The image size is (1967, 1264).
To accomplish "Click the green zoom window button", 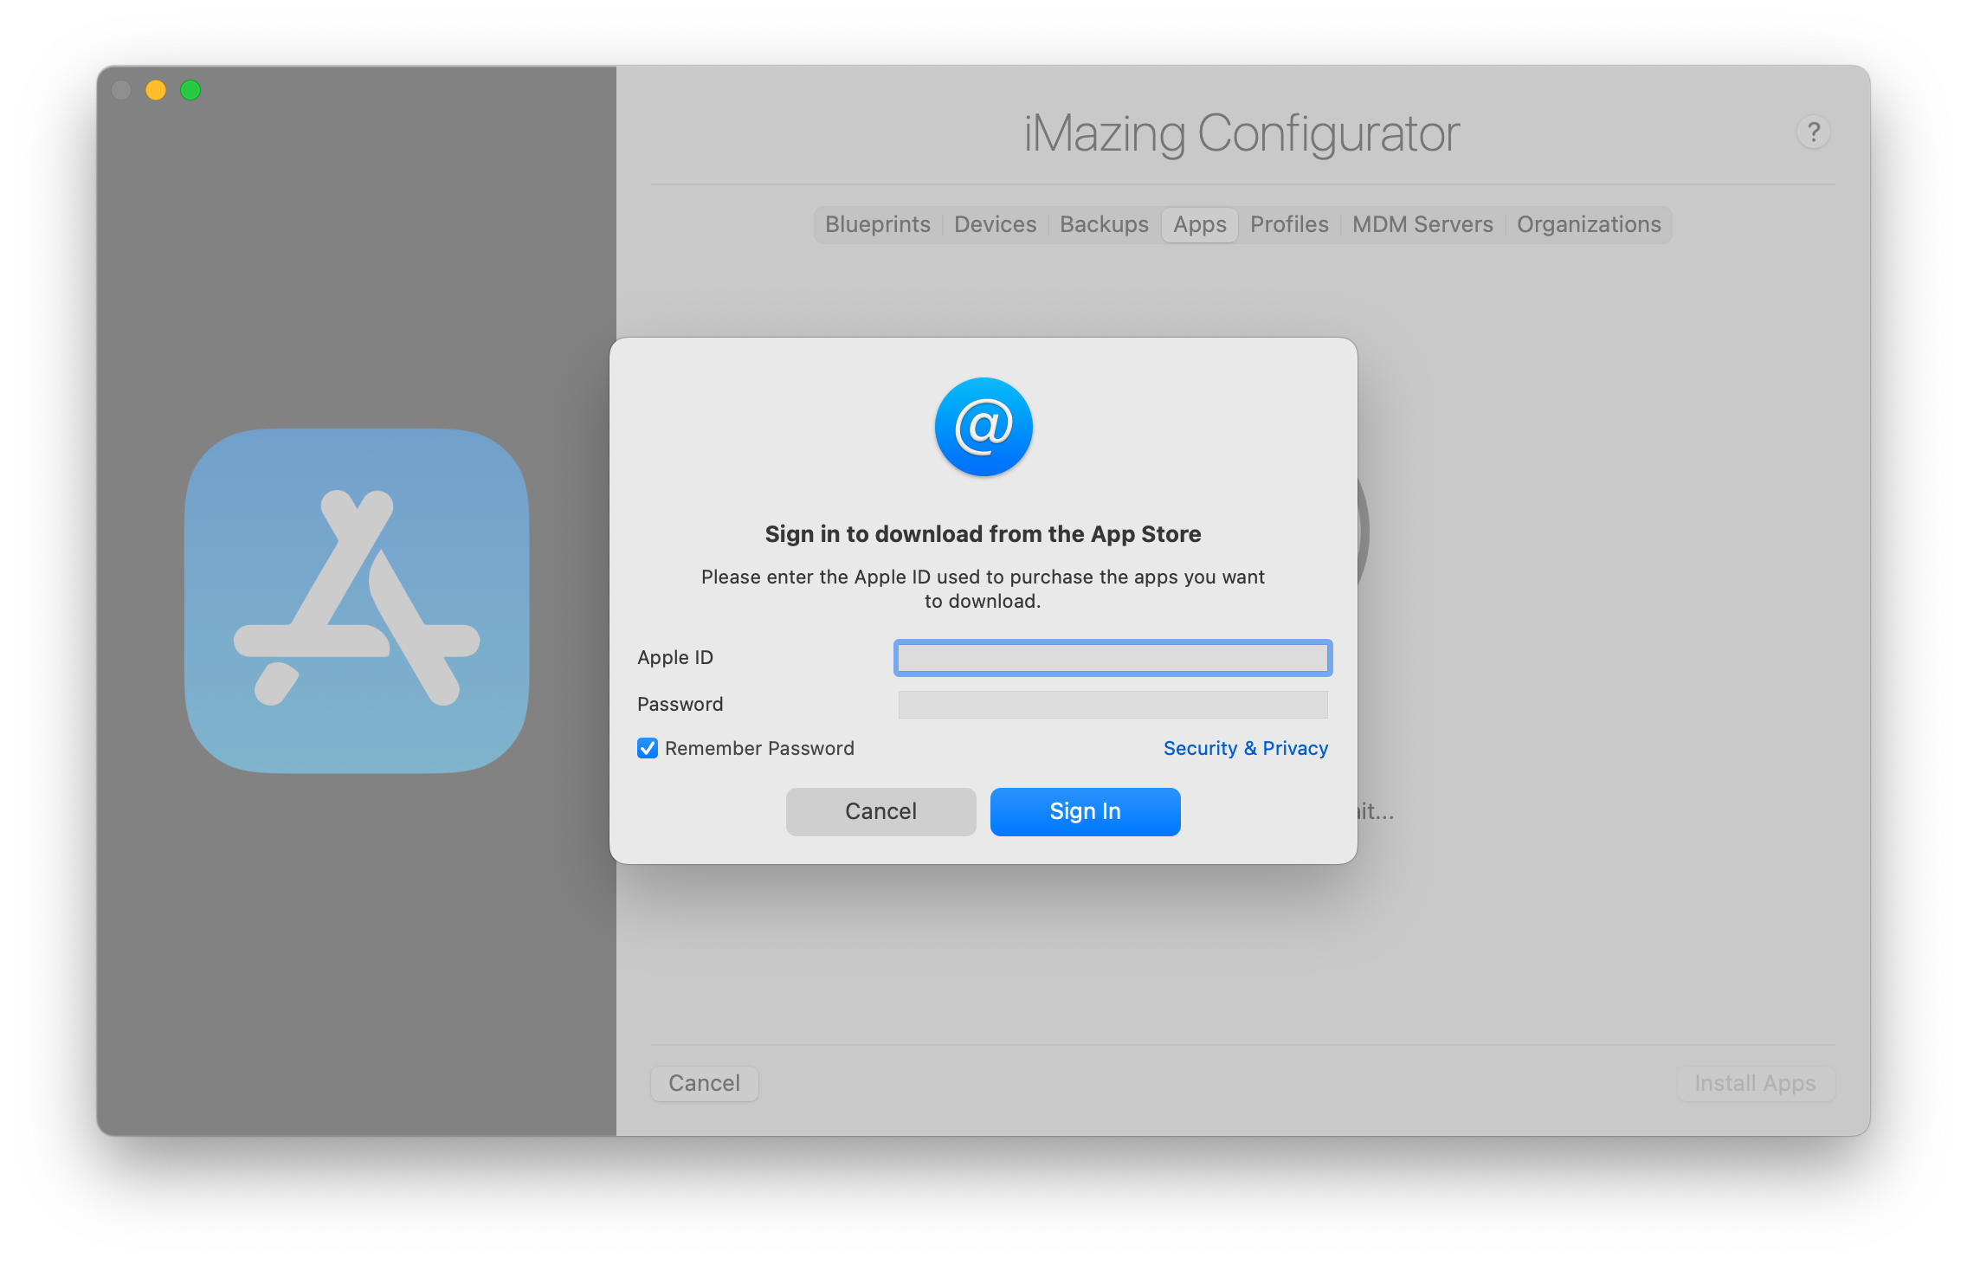I will (190, 90).
